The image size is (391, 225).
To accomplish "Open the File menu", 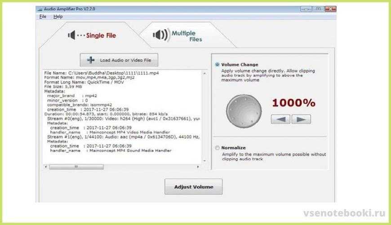I will (43, 17).
